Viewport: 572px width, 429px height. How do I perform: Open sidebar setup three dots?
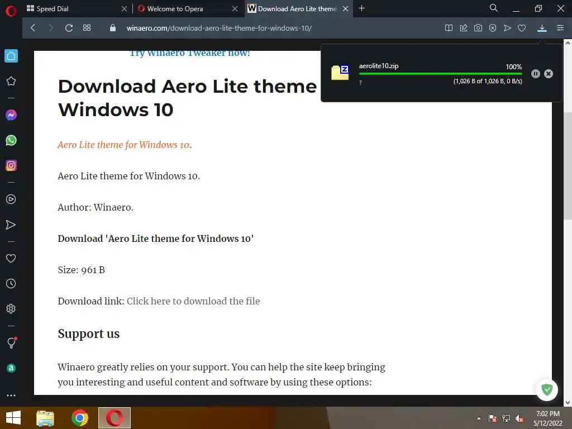[x=11, y=395]
